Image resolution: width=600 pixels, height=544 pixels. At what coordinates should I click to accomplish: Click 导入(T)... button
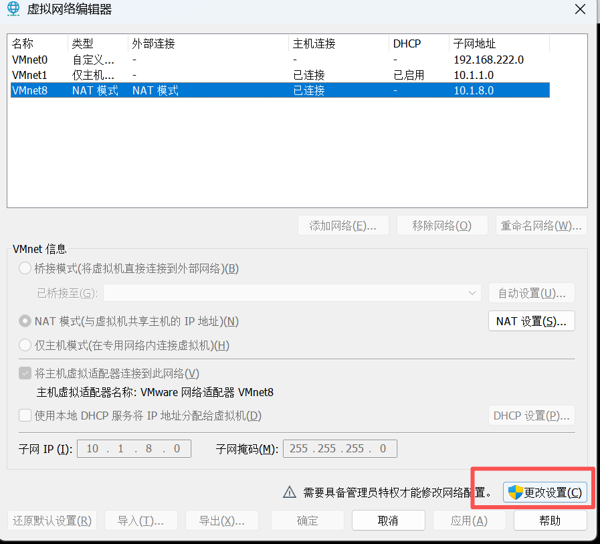point(141,521)
